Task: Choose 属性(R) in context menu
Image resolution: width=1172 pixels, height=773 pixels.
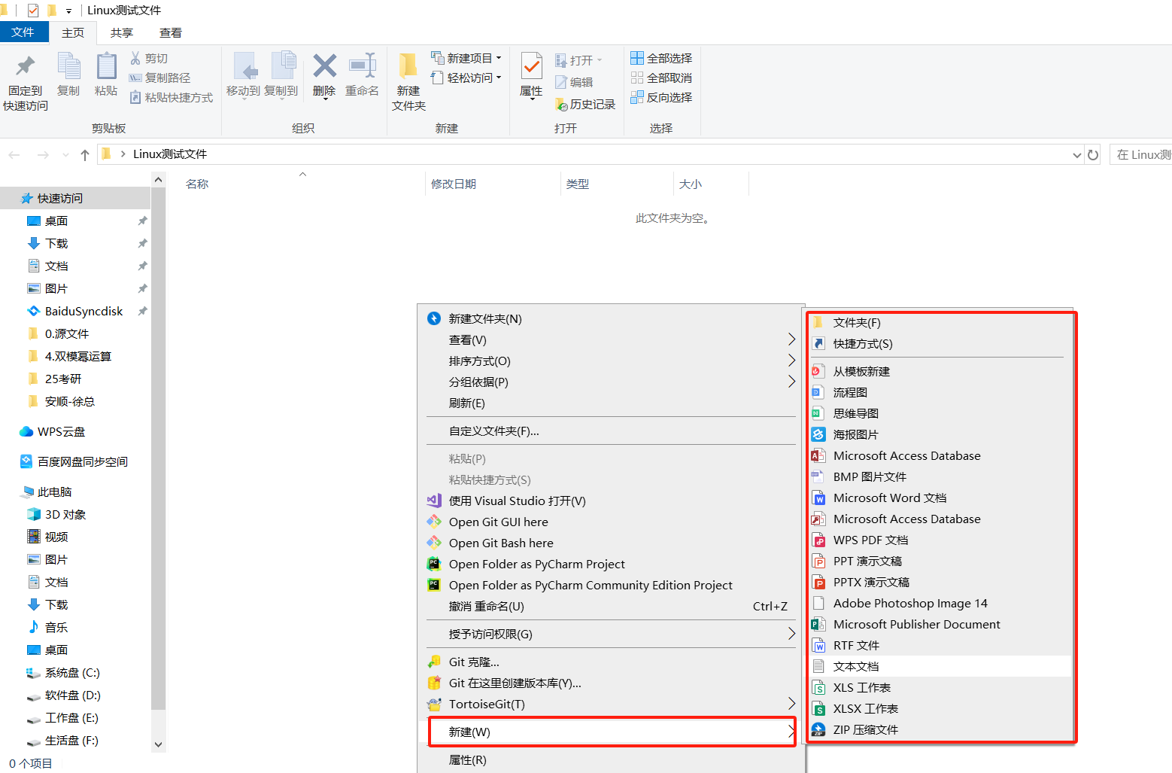Action: pyautogui.click(x=611, y=759)
